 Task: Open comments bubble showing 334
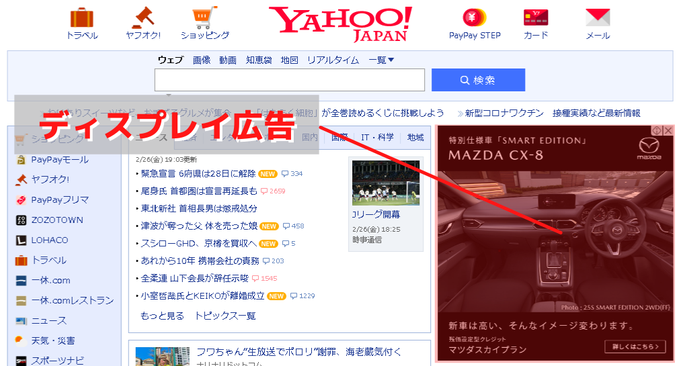pyautogui.click(x=292, y=174)
